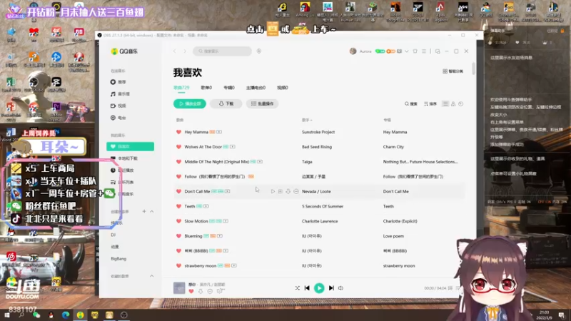The width and height of the screenshot is (571, 321).
Task: Open the sort options menu
Action: coord(430,103)
